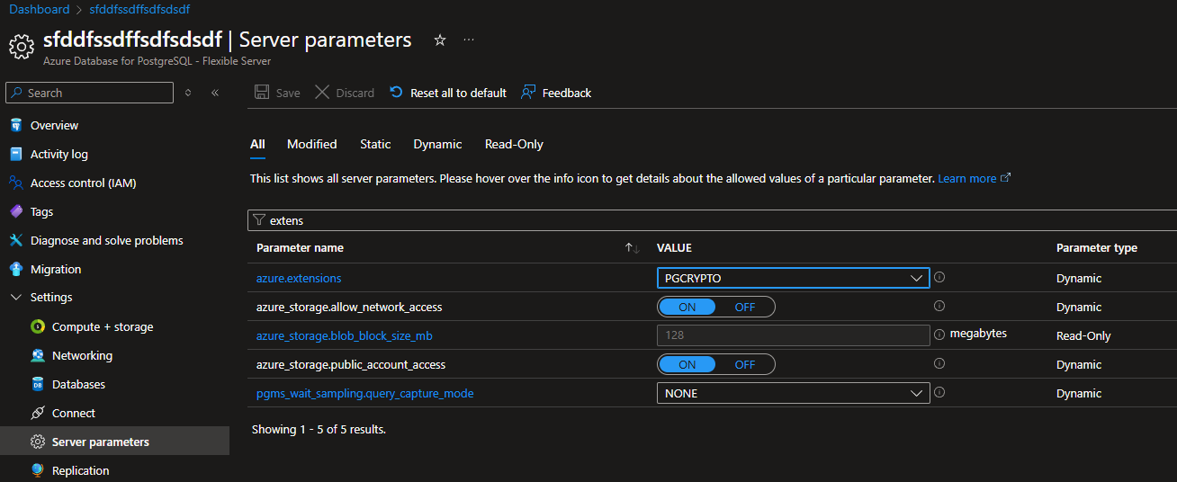This screenshot has width=1177, height=482.
Task: Click the Discard X icon
Action: point(321,93)
